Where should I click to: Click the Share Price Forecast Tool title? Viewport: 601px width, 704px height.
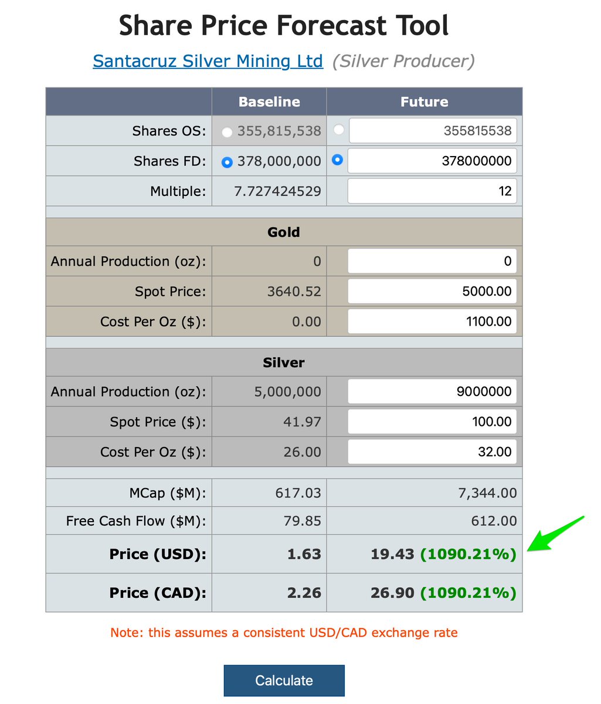pos(284,25)
